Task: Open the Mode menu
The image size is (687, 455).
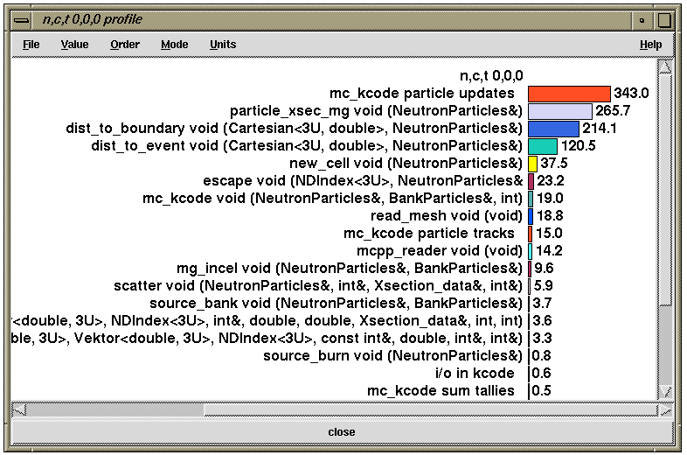Action: (174, 45)
